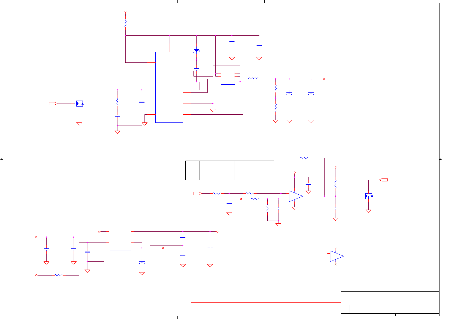Click the horizontal resistor at the bottom-left corner
Viewport: 456px width, 322px height.
point(59,275)
